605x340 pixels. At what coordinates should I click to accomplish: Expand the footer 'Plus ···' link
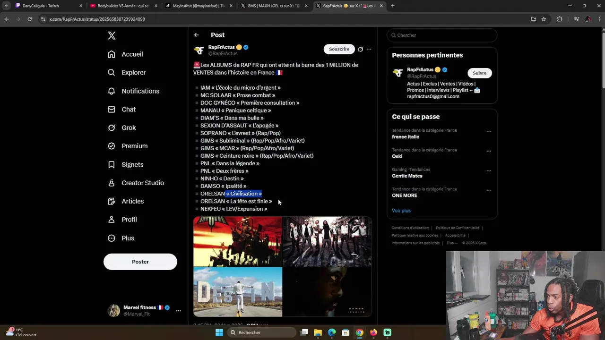coord(452,243)
